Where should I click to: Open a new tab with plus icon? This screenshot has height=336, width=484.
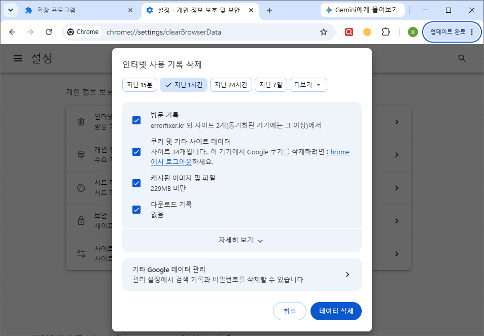click(x=269, y=10)
